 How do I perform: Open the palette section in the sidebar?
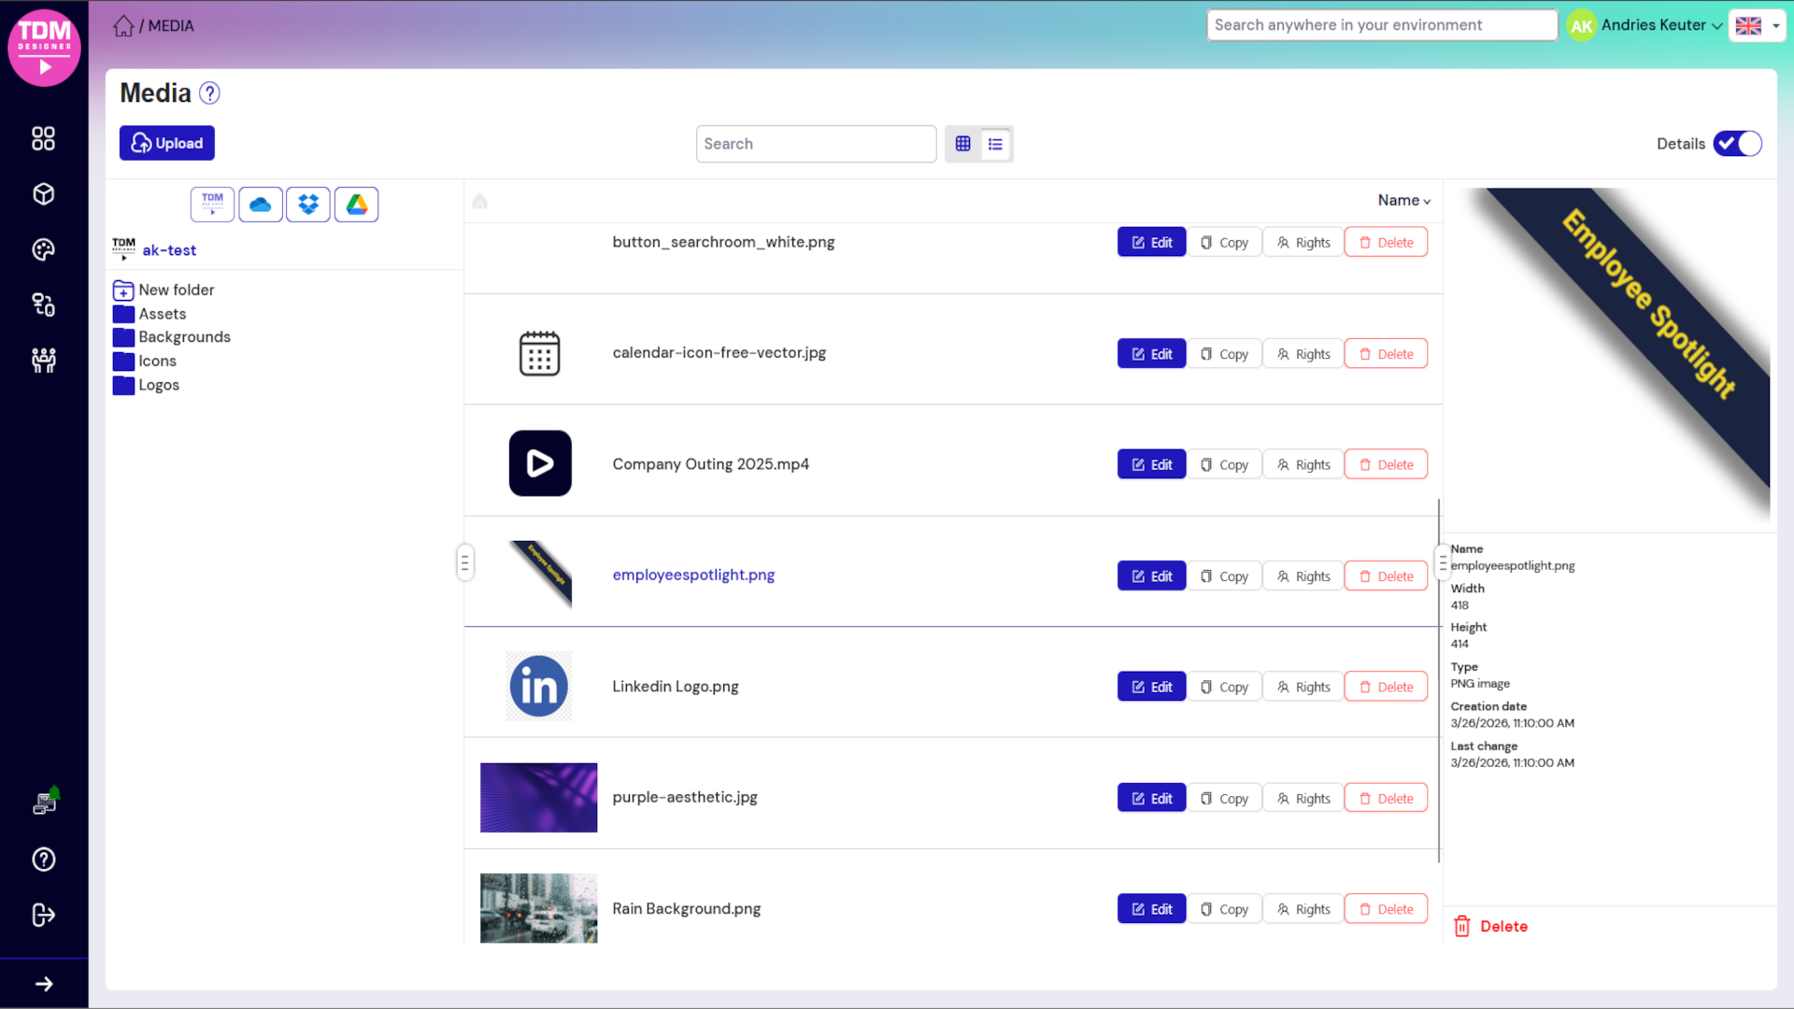[43, 249]
